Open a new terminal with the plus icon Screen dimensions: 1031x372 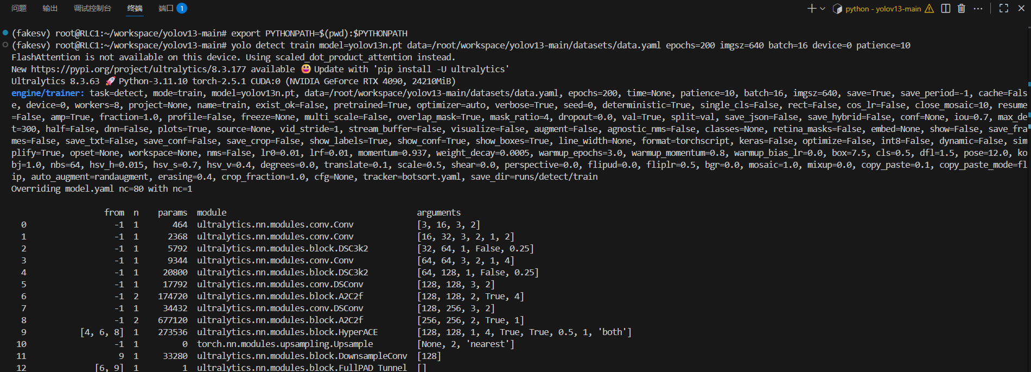pos(812,8)
